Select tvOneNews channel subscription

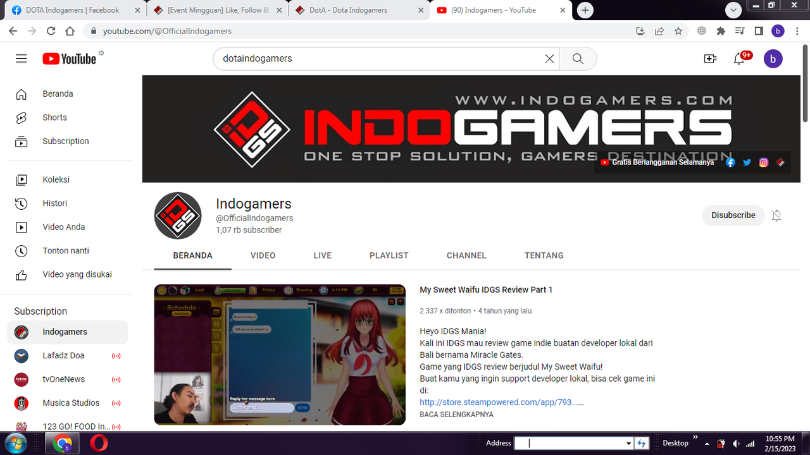tap(68, 379)
